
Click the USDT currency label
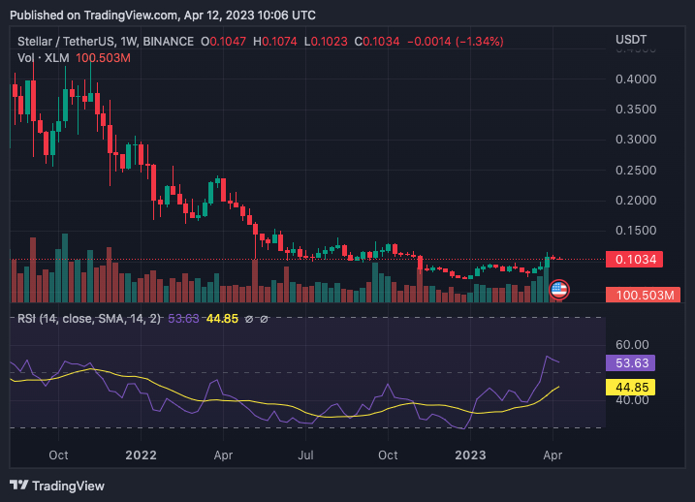click(631, 40)
